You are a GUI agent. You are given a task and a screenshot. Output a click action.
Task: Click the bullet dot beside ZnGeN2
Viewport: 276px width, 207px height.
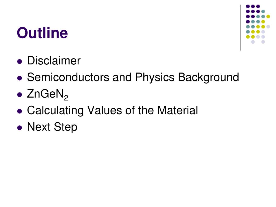pyautogui.click(x=19, y=95)
